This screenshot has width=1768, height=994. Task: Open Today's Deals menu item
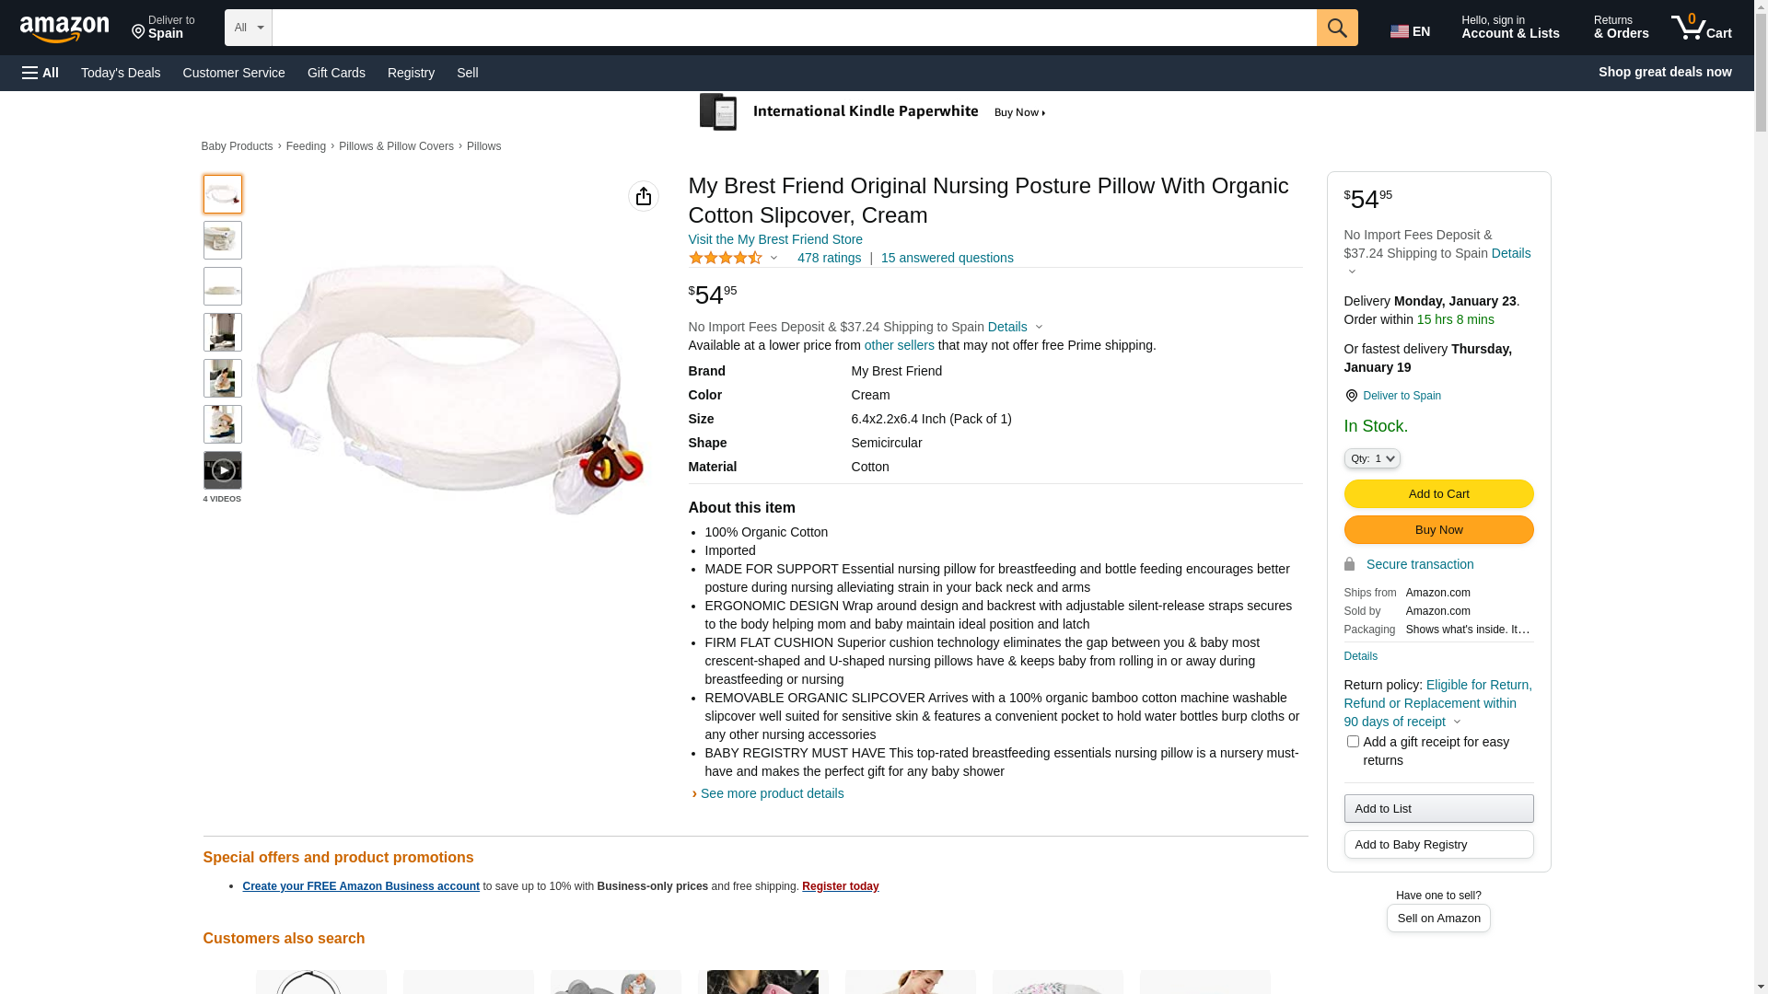point(121,73)
